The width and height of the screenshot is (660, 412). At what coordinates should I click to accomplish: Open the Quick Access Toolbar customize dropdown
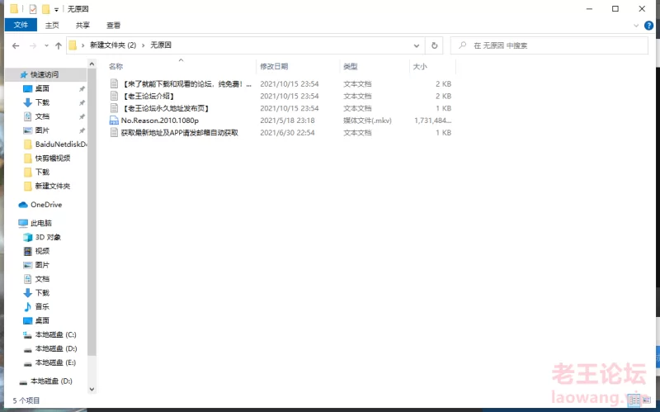point(56,9)
